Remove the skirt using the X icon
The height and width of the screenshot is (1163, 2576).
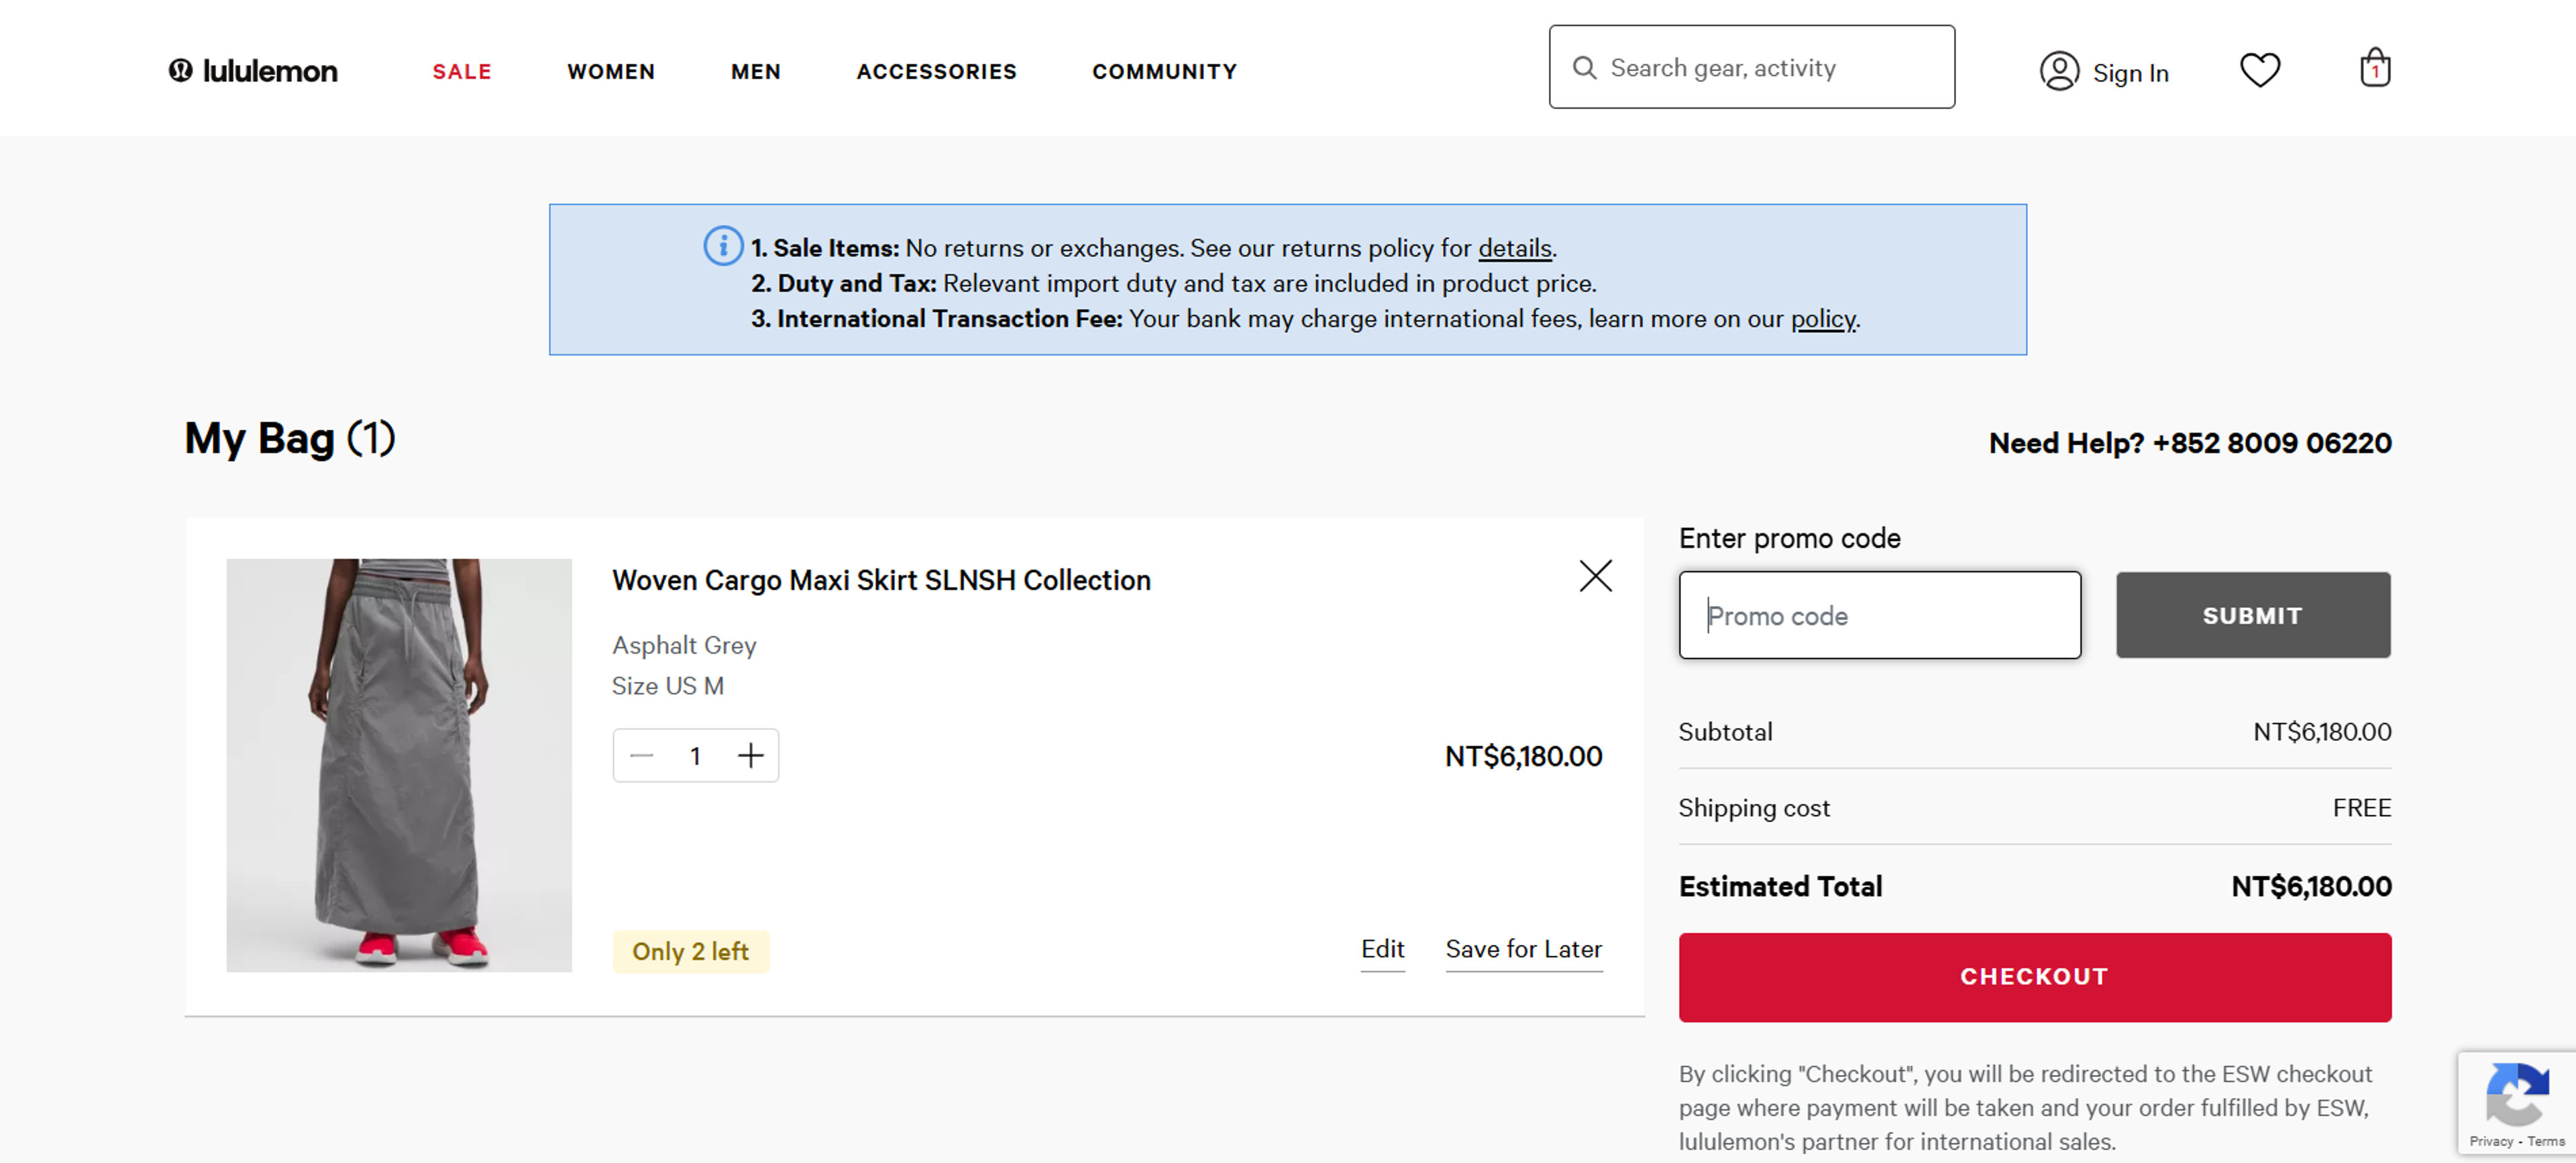point(1595,576)
